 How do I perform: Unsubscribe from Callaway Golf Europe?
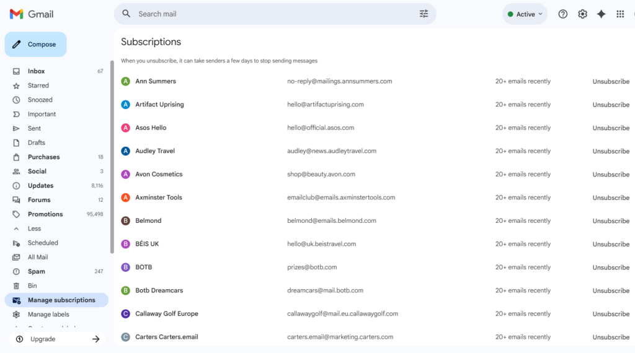pos(611,314)
